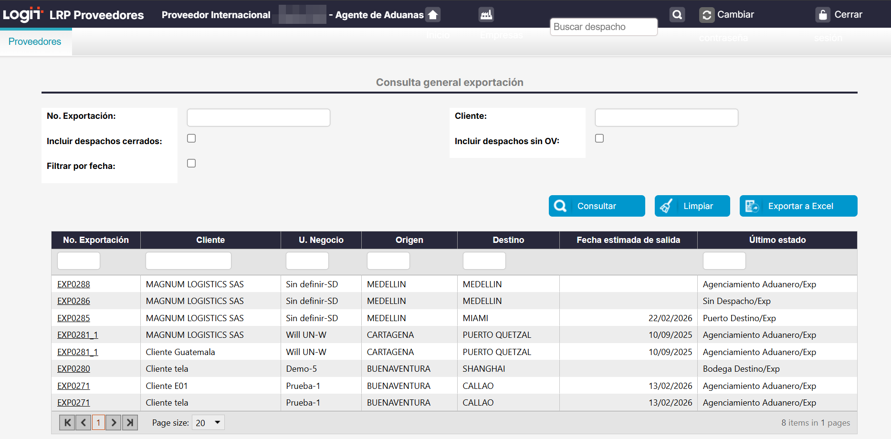Viewport: 891px width, 439px height.
Task: Open the Empresas factory icon
Action: point(486,15)
